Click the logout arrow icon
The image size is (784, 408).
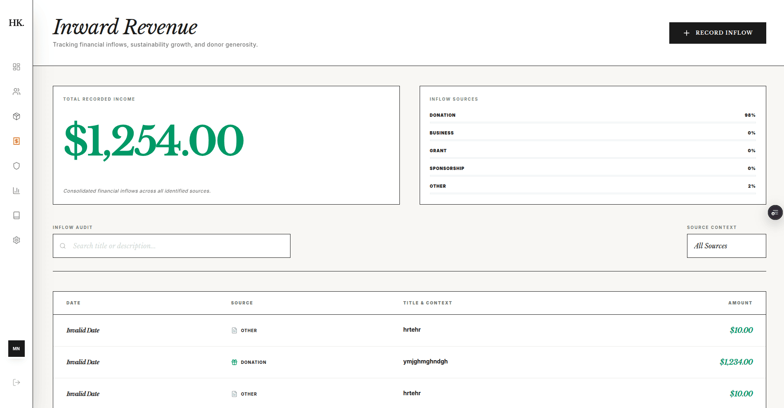click(17, 382)
